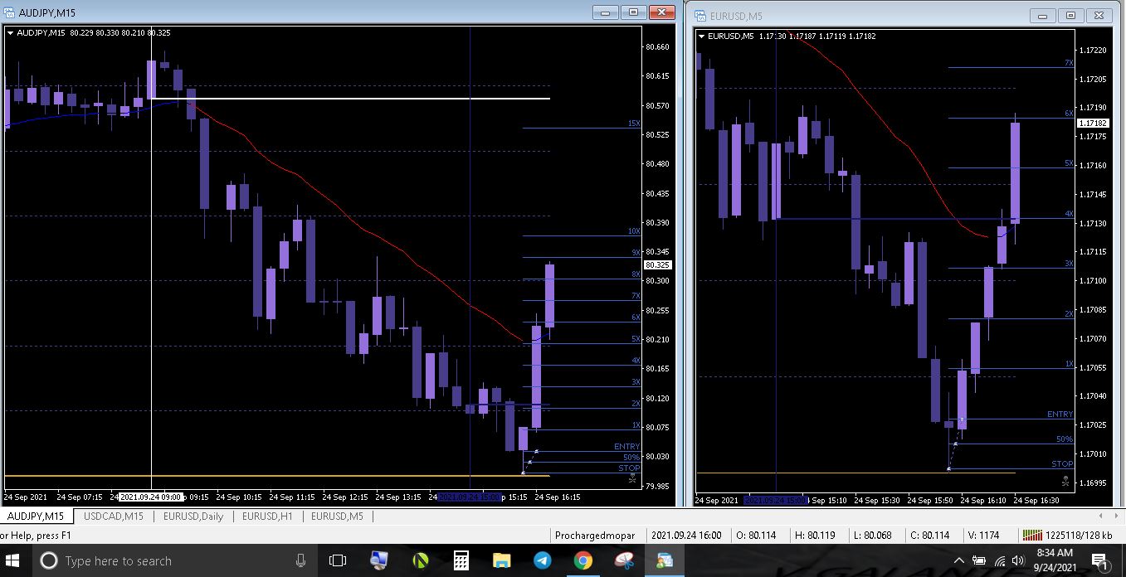Expand the AUDJPY,M15 symbol info arrow
The width and height of the screenshot is (1126, 577).
tap(10, 33)
